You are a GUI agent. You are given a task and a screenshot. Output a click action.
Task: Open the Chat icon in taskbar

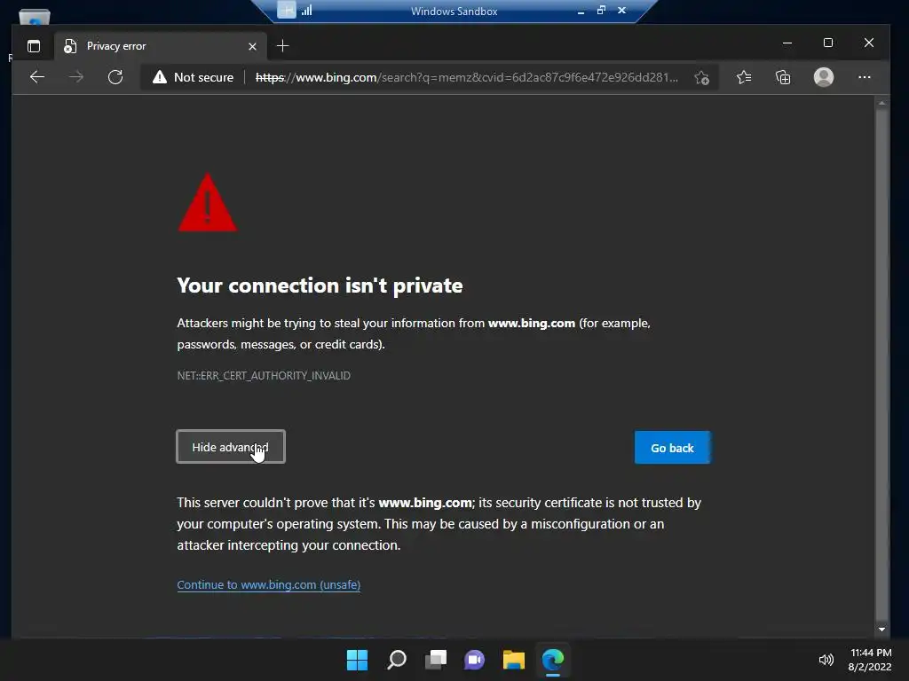[x=474, y=660]
